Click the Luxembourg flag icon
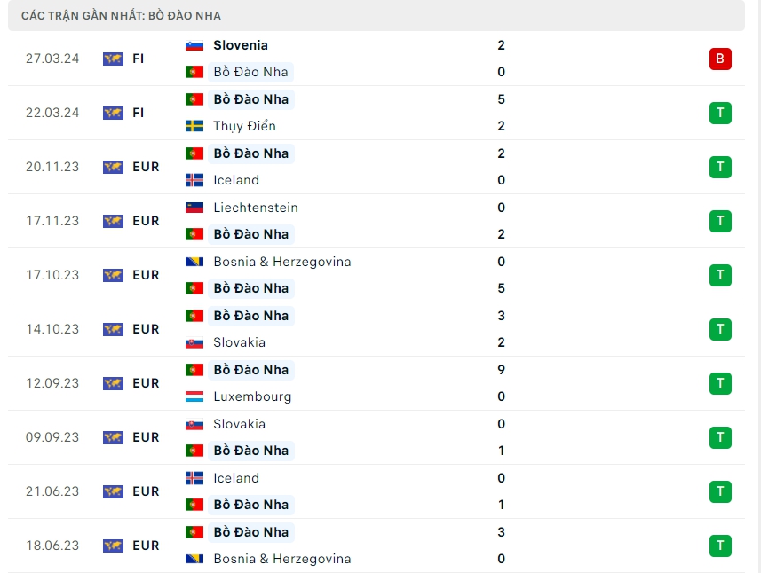The width and height of the screenshot is (761, 573). tap(194, 396)
